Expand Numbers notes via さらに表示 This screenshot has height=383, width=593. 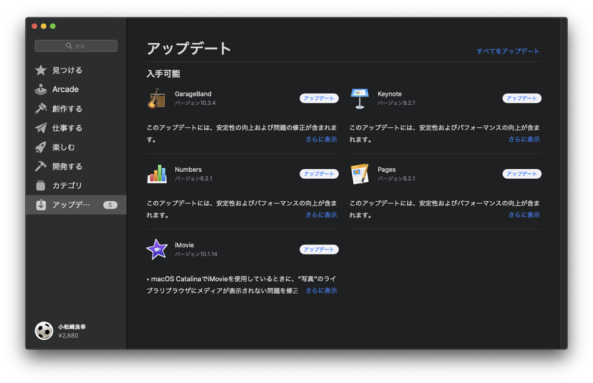pyautogui.click(x=321, y=215)
